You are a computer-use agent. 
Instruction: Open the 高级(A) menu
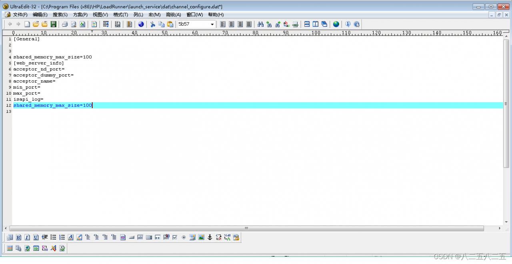[x=173, y=15]
